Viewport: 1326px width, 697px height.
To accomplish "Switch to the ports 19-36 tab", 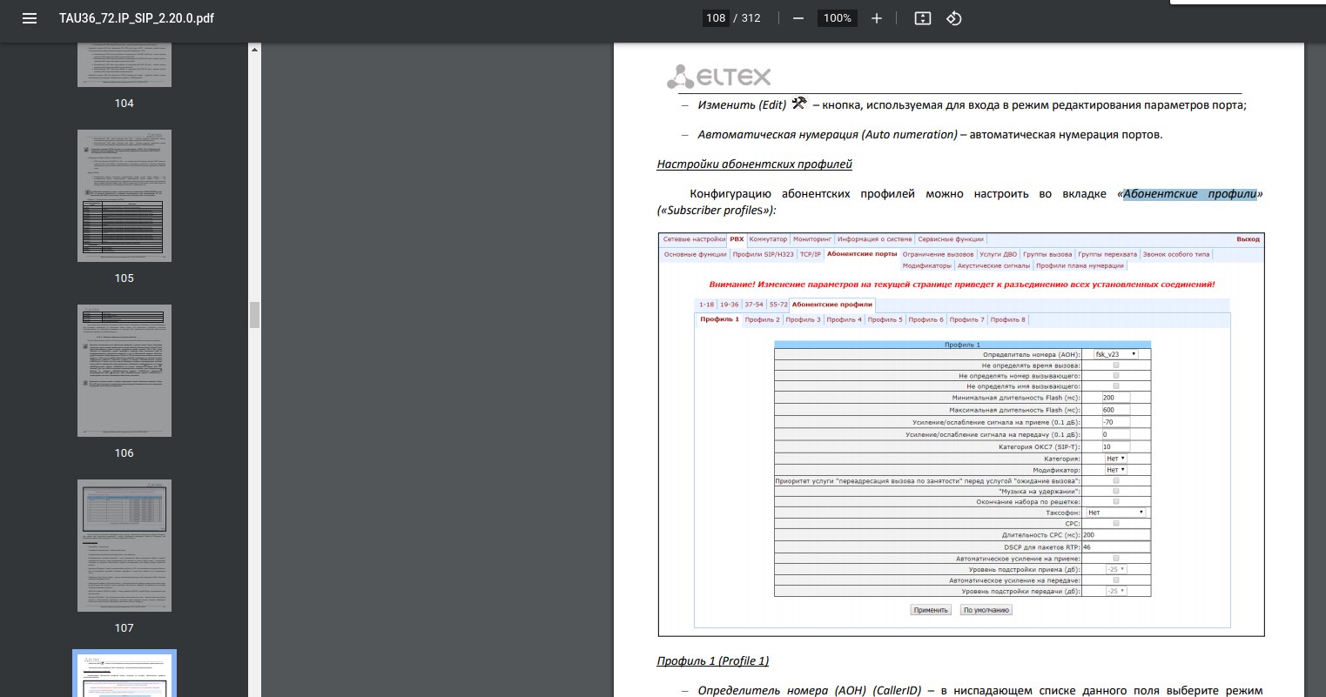I will point(730,305).
